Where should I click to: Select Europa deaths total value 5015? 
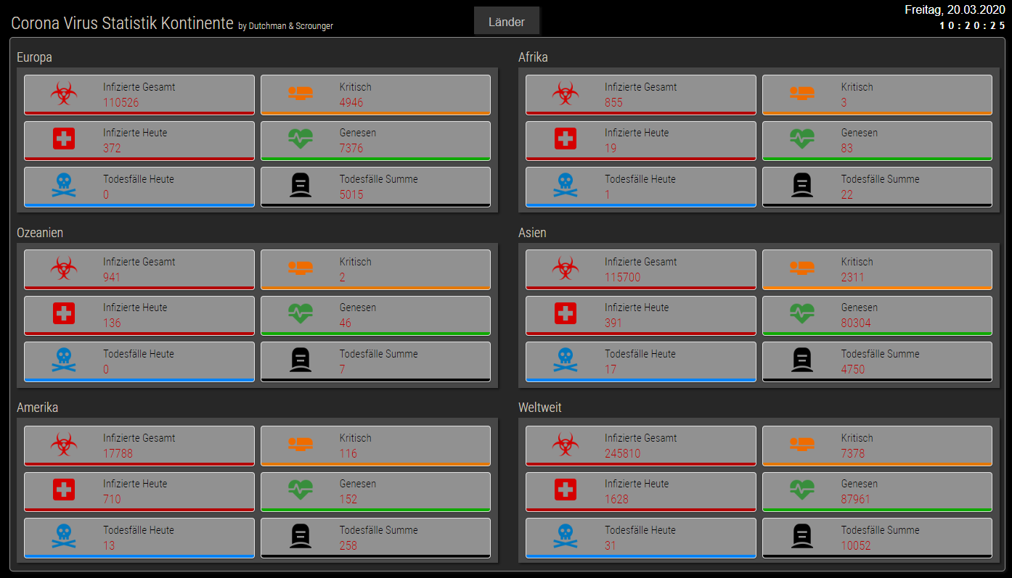pos(351,194)
